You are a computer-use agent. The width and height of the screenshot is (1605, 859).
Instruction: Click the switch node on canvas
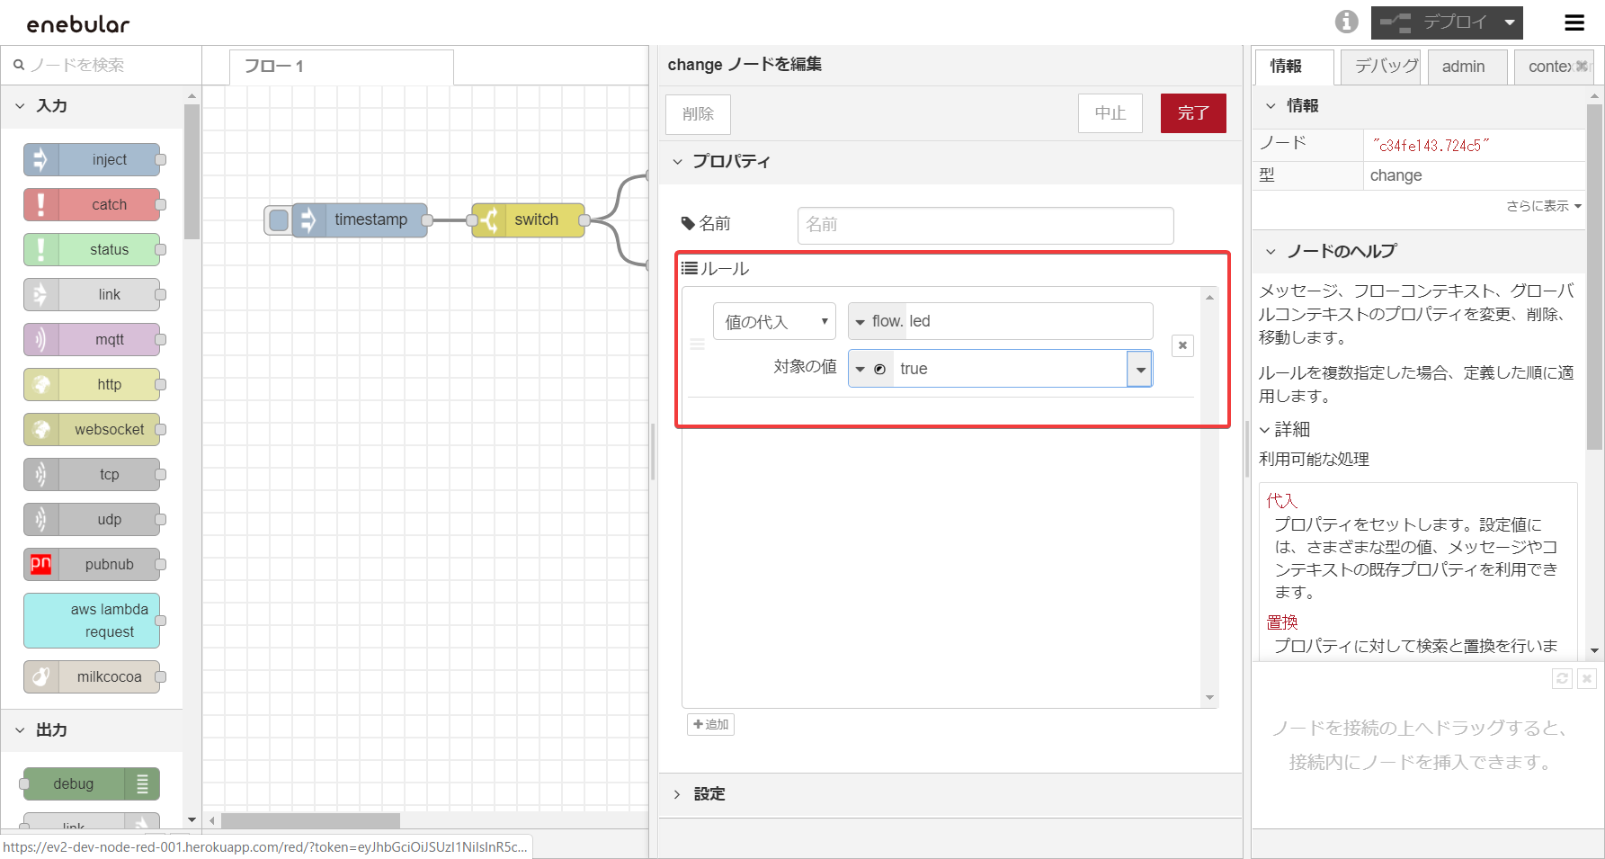click(x=529, y=220)
